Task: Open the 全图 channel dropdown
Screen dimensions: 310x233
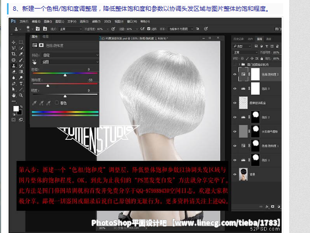Action: (70, 62)
